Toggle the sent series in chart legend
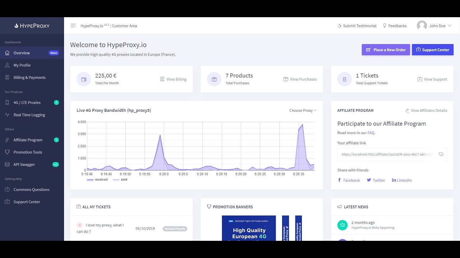 120,180
